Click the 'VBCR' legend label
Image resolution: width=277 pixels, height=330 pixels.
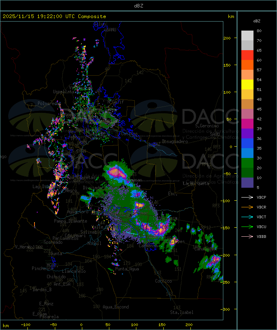(261, 207)
